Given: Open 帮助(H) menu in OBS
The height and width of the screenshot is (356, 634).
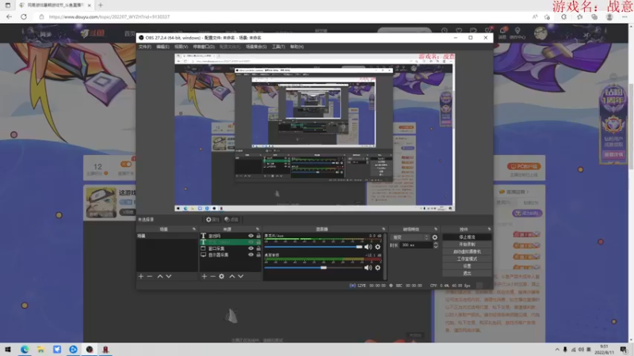Looking at the screenshot, I should tap(296, 47).
